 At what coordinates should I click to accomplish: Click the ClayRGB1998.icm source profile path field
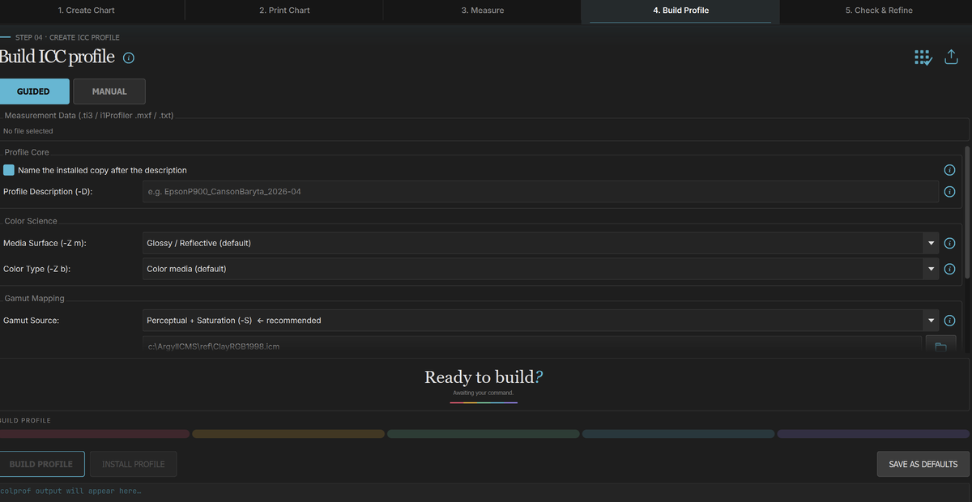[532, 346]
